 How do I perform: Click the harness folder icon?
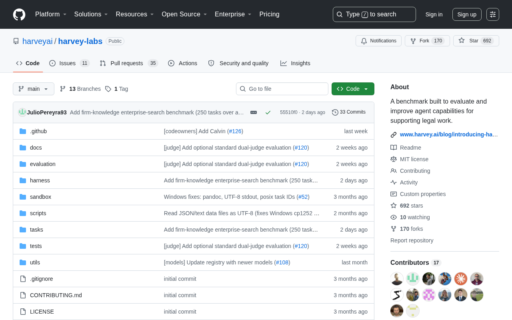click(x=23, y=180)
